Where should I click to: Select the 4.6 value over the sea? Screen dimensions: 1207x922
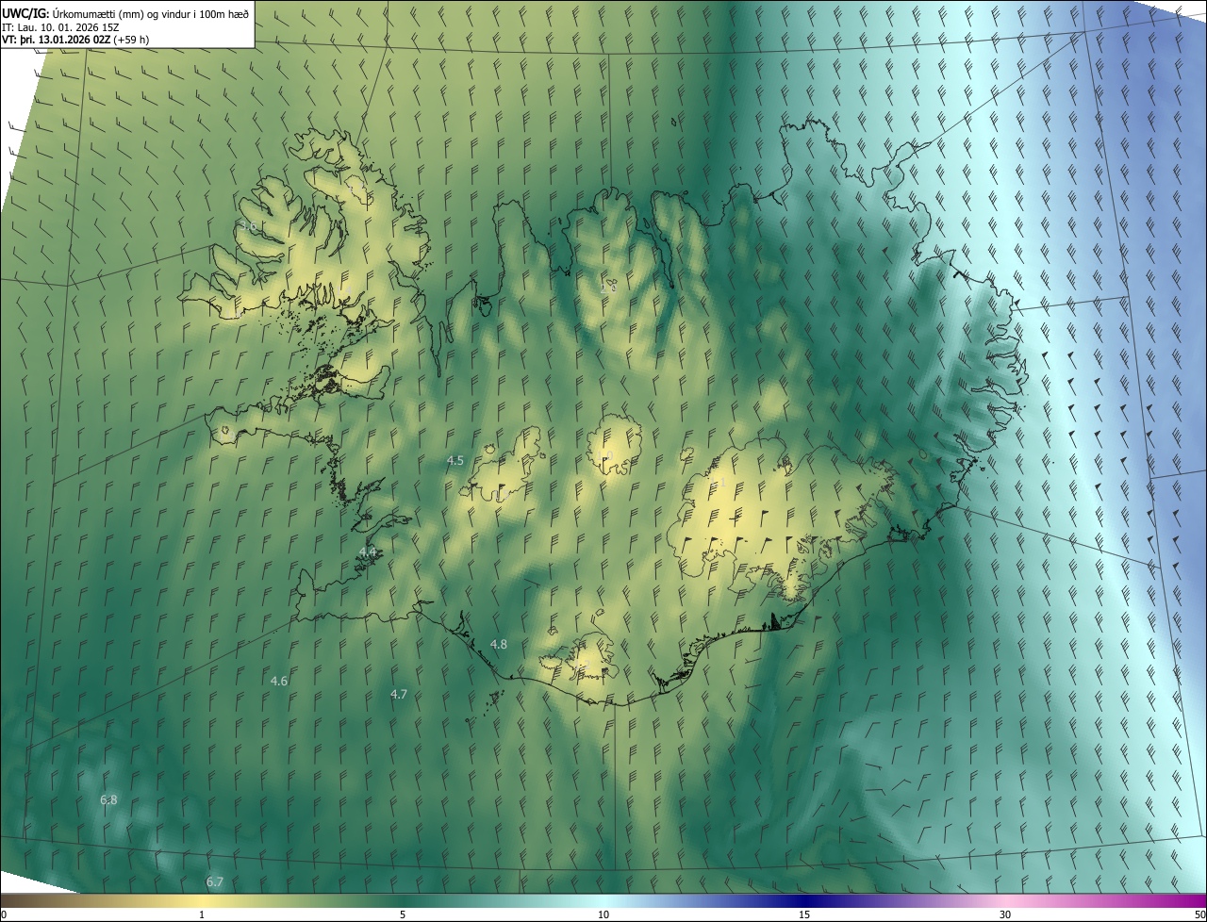pyautogui.click(x=279, y=681)
